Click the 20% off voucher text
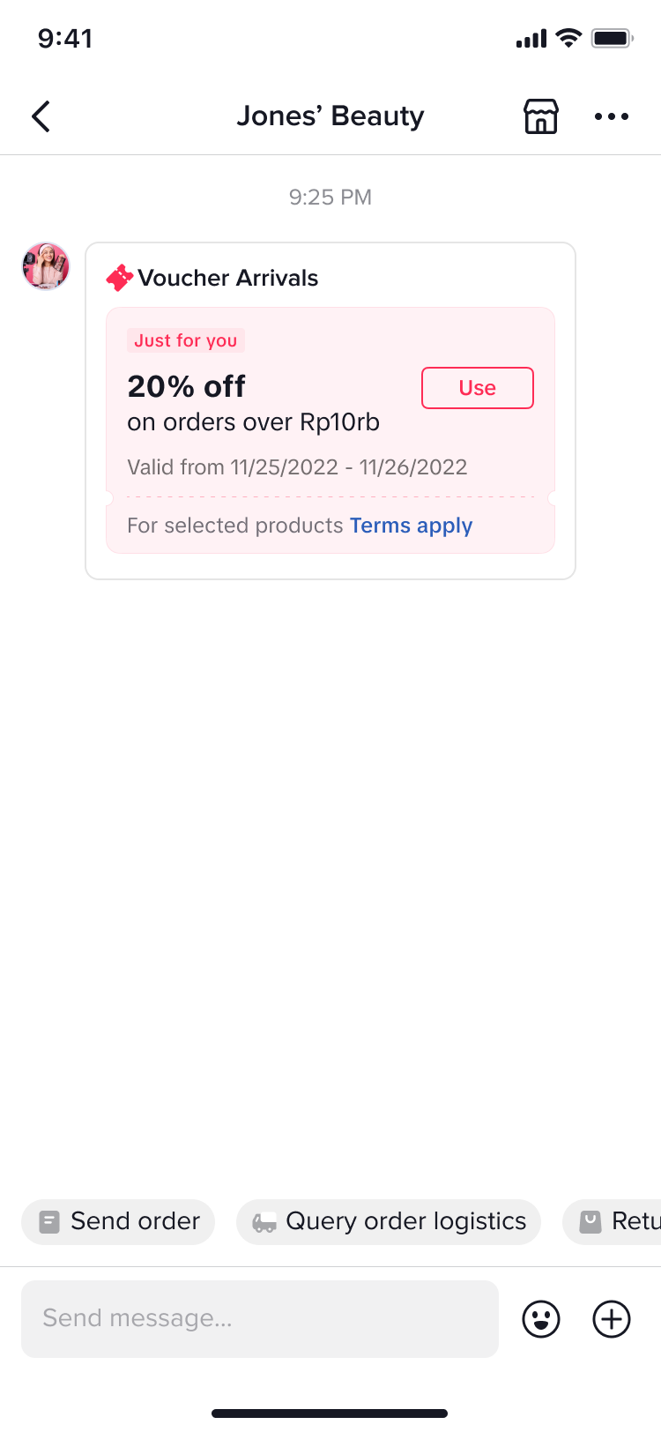Screen dimensions: 661x1432 click(x=187, y=386)
